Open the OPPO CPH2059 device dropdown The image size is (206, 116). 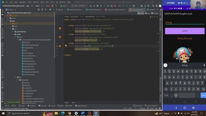click(79, 6)
